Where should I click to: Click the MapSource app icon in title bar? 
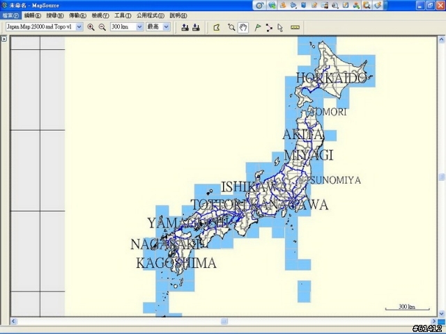point(4,5)
